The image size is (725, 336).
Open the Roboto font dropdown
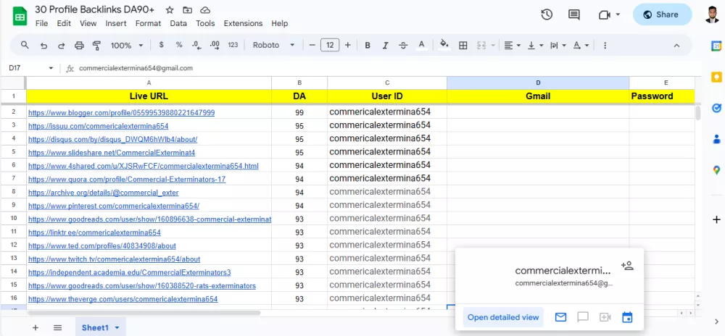(x=274, y=45)
